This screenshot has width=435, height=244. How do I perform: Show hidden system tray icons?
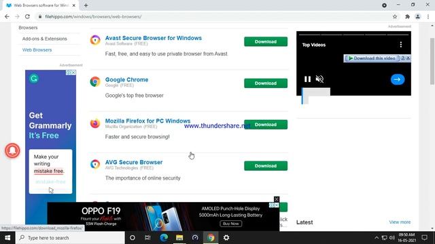coord(377,238)
